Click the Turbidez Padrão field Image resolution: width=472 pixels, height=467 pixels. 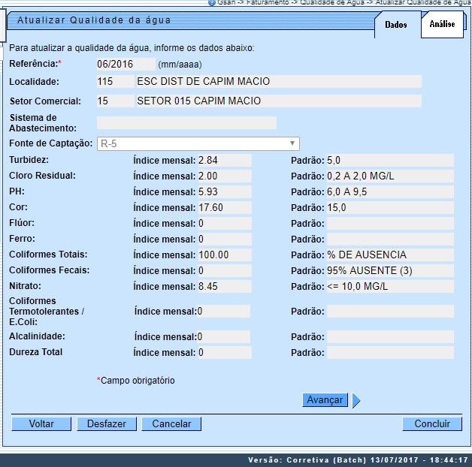click(389, 160)
